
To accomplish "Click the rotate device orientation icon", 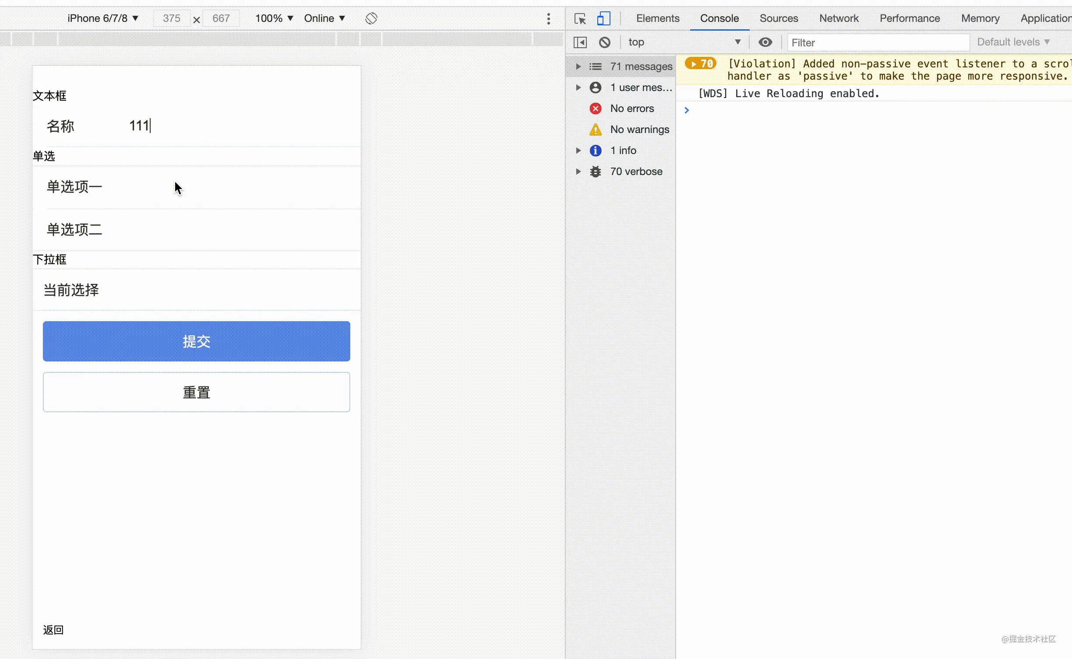I will [x=371, y=18].
